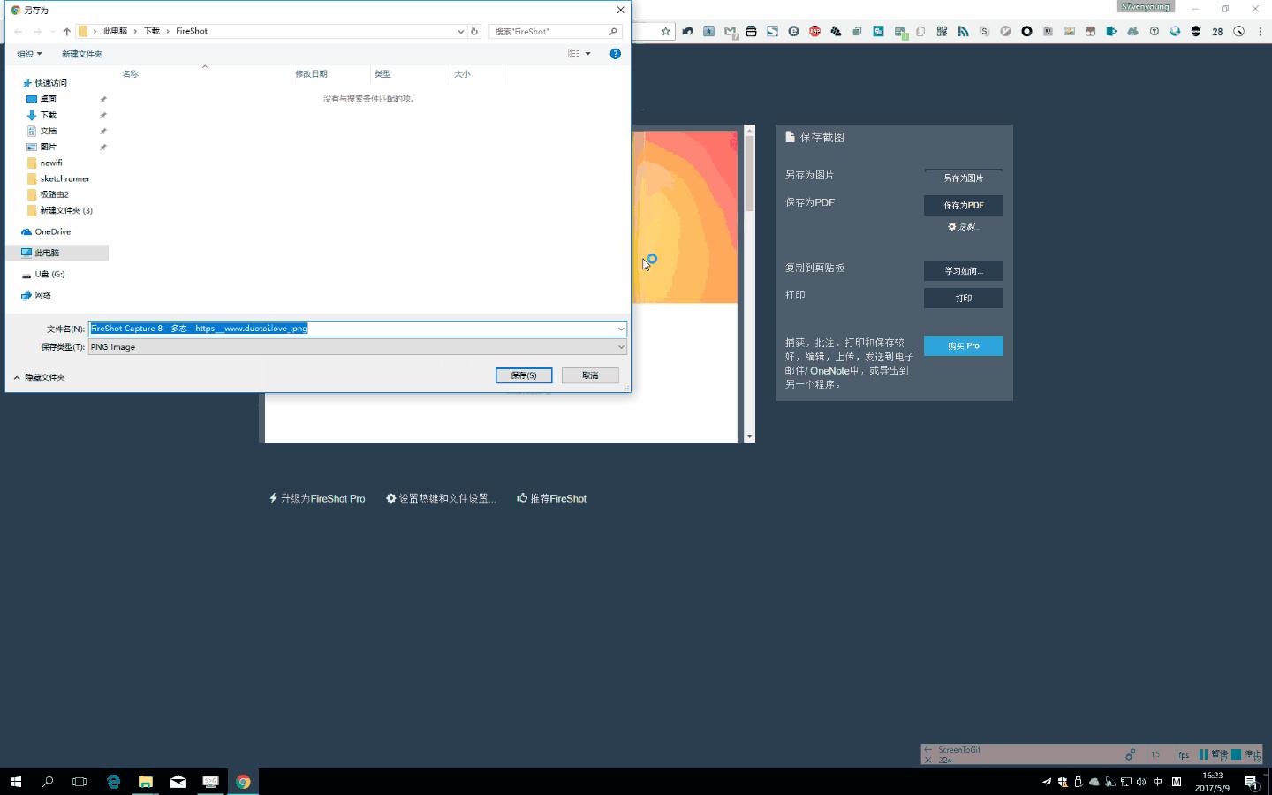Select OneDrive in the navigation pane

click(52, 231)
